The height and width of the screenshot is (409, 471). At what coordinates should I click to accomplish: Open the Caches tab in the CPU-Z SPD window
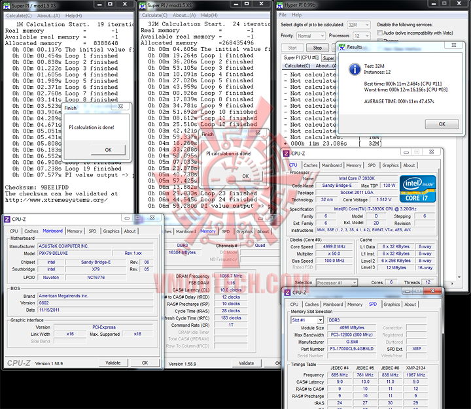(x=311, y=304)
